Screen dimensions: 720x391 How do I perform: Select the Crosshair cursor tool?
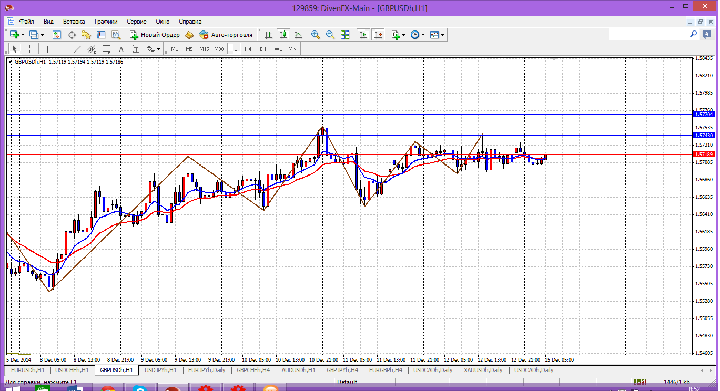pos(30,49)
